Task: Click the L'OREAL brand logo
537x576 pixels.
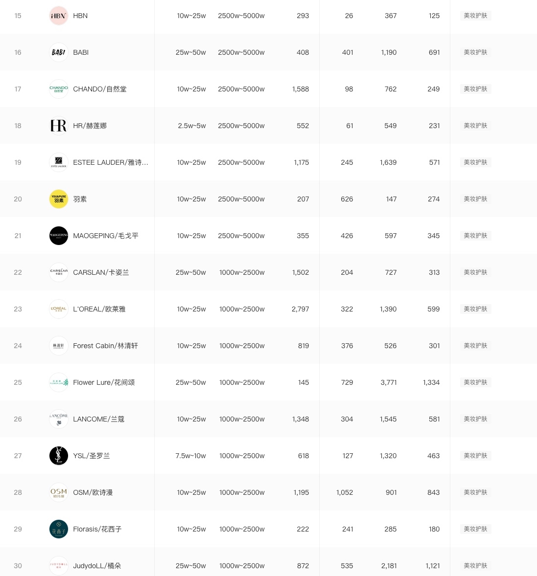Action: [x=59, y=309]
